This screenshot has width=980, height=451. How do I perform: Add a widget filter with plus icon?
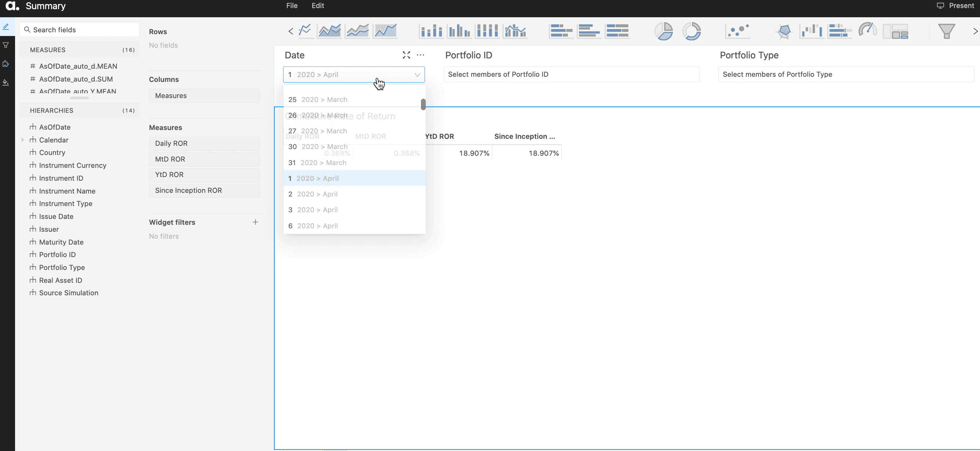click(255, 222)
